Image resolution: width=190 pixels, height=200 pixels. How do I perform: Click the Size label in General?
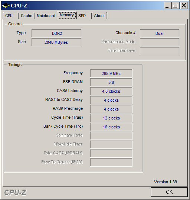pyautogui.click(x=22, y=42)
